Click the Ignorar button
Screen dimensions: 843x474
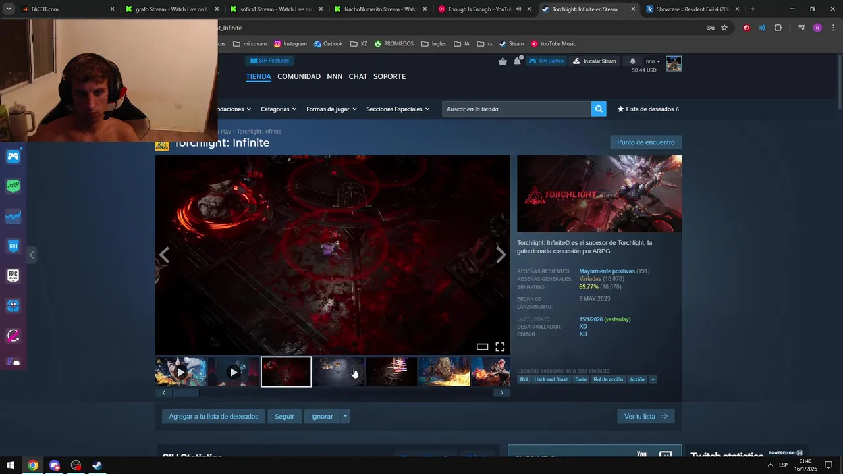(x=322, y=416)
